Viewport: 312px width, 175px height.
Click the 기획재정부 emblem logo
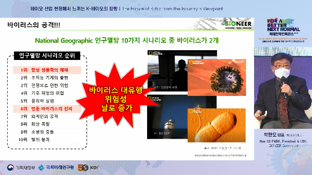point(21,167)
